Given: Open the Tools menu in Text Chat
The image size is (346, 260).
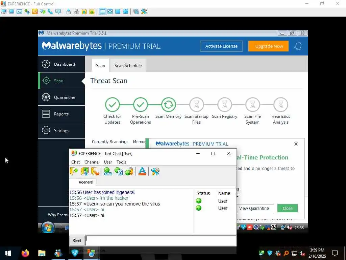Looking at the screenshot, I should [121, 162].
